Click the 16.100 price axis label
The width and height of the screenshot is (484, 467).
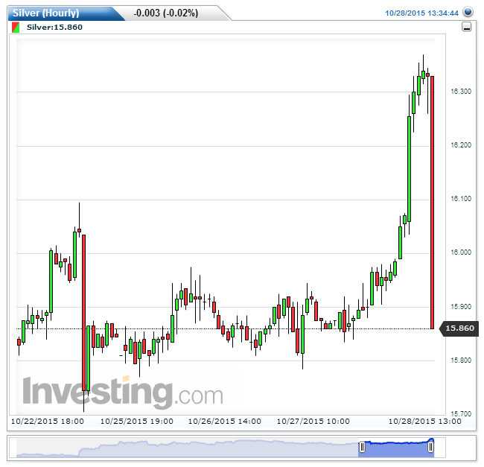pyautogui.click(x=461, y=199)
